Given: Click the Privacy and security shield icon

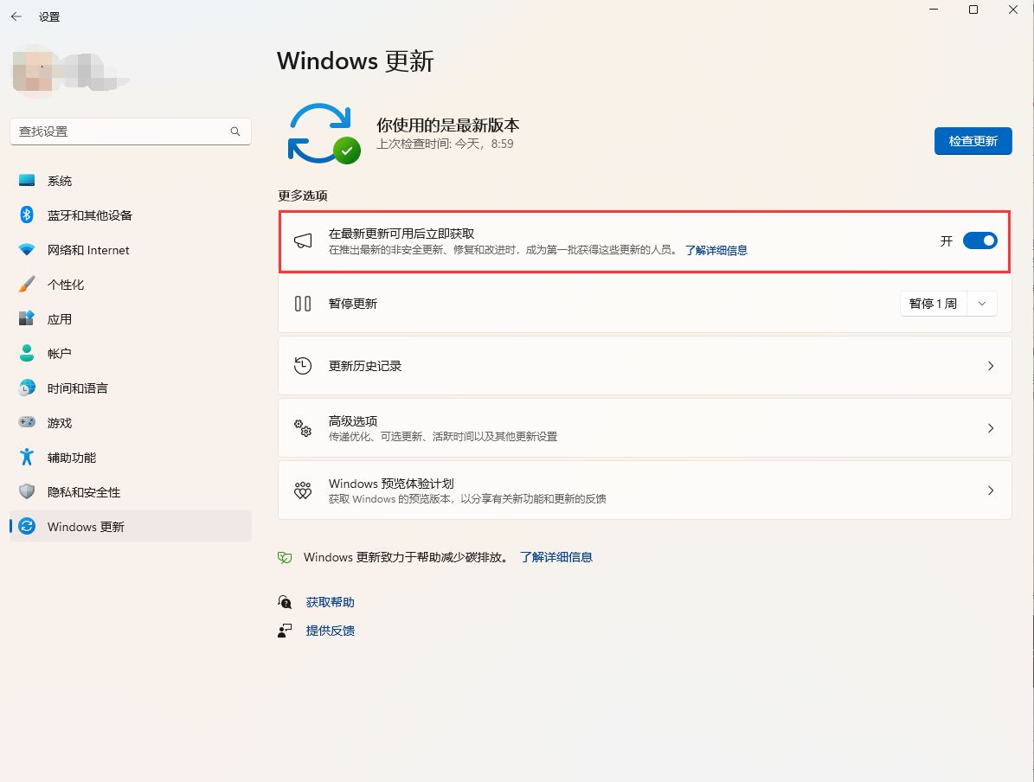Looking at the screenshot, I should tap(27, 492).
